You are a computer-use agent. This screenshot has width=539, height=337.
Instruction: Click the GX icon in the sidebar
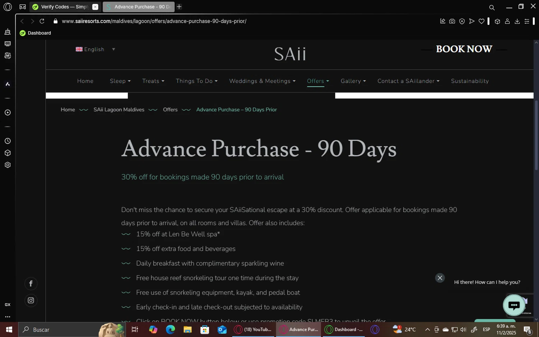(8, 305)
